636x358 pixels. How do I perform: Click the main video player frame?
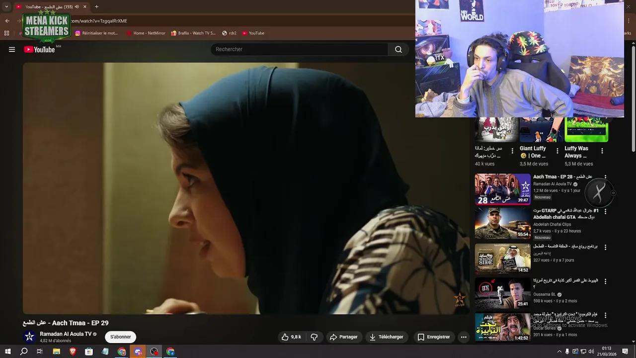point(246,188)
